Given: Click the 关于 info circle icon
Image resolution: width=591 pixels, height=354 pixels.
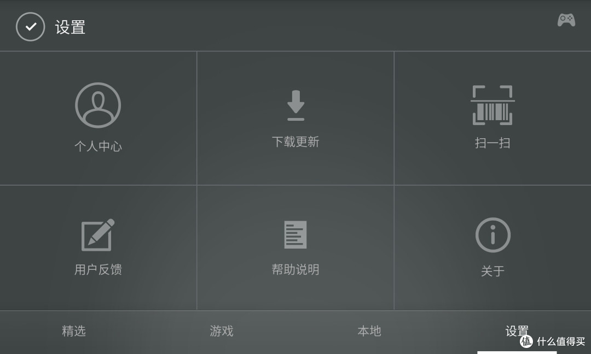Looking at the screenshot, I should point(493,235).
